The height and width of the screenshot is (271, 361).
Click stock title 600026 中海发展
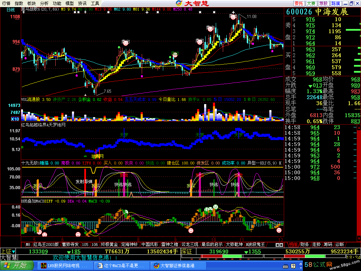tap(317, 12)
